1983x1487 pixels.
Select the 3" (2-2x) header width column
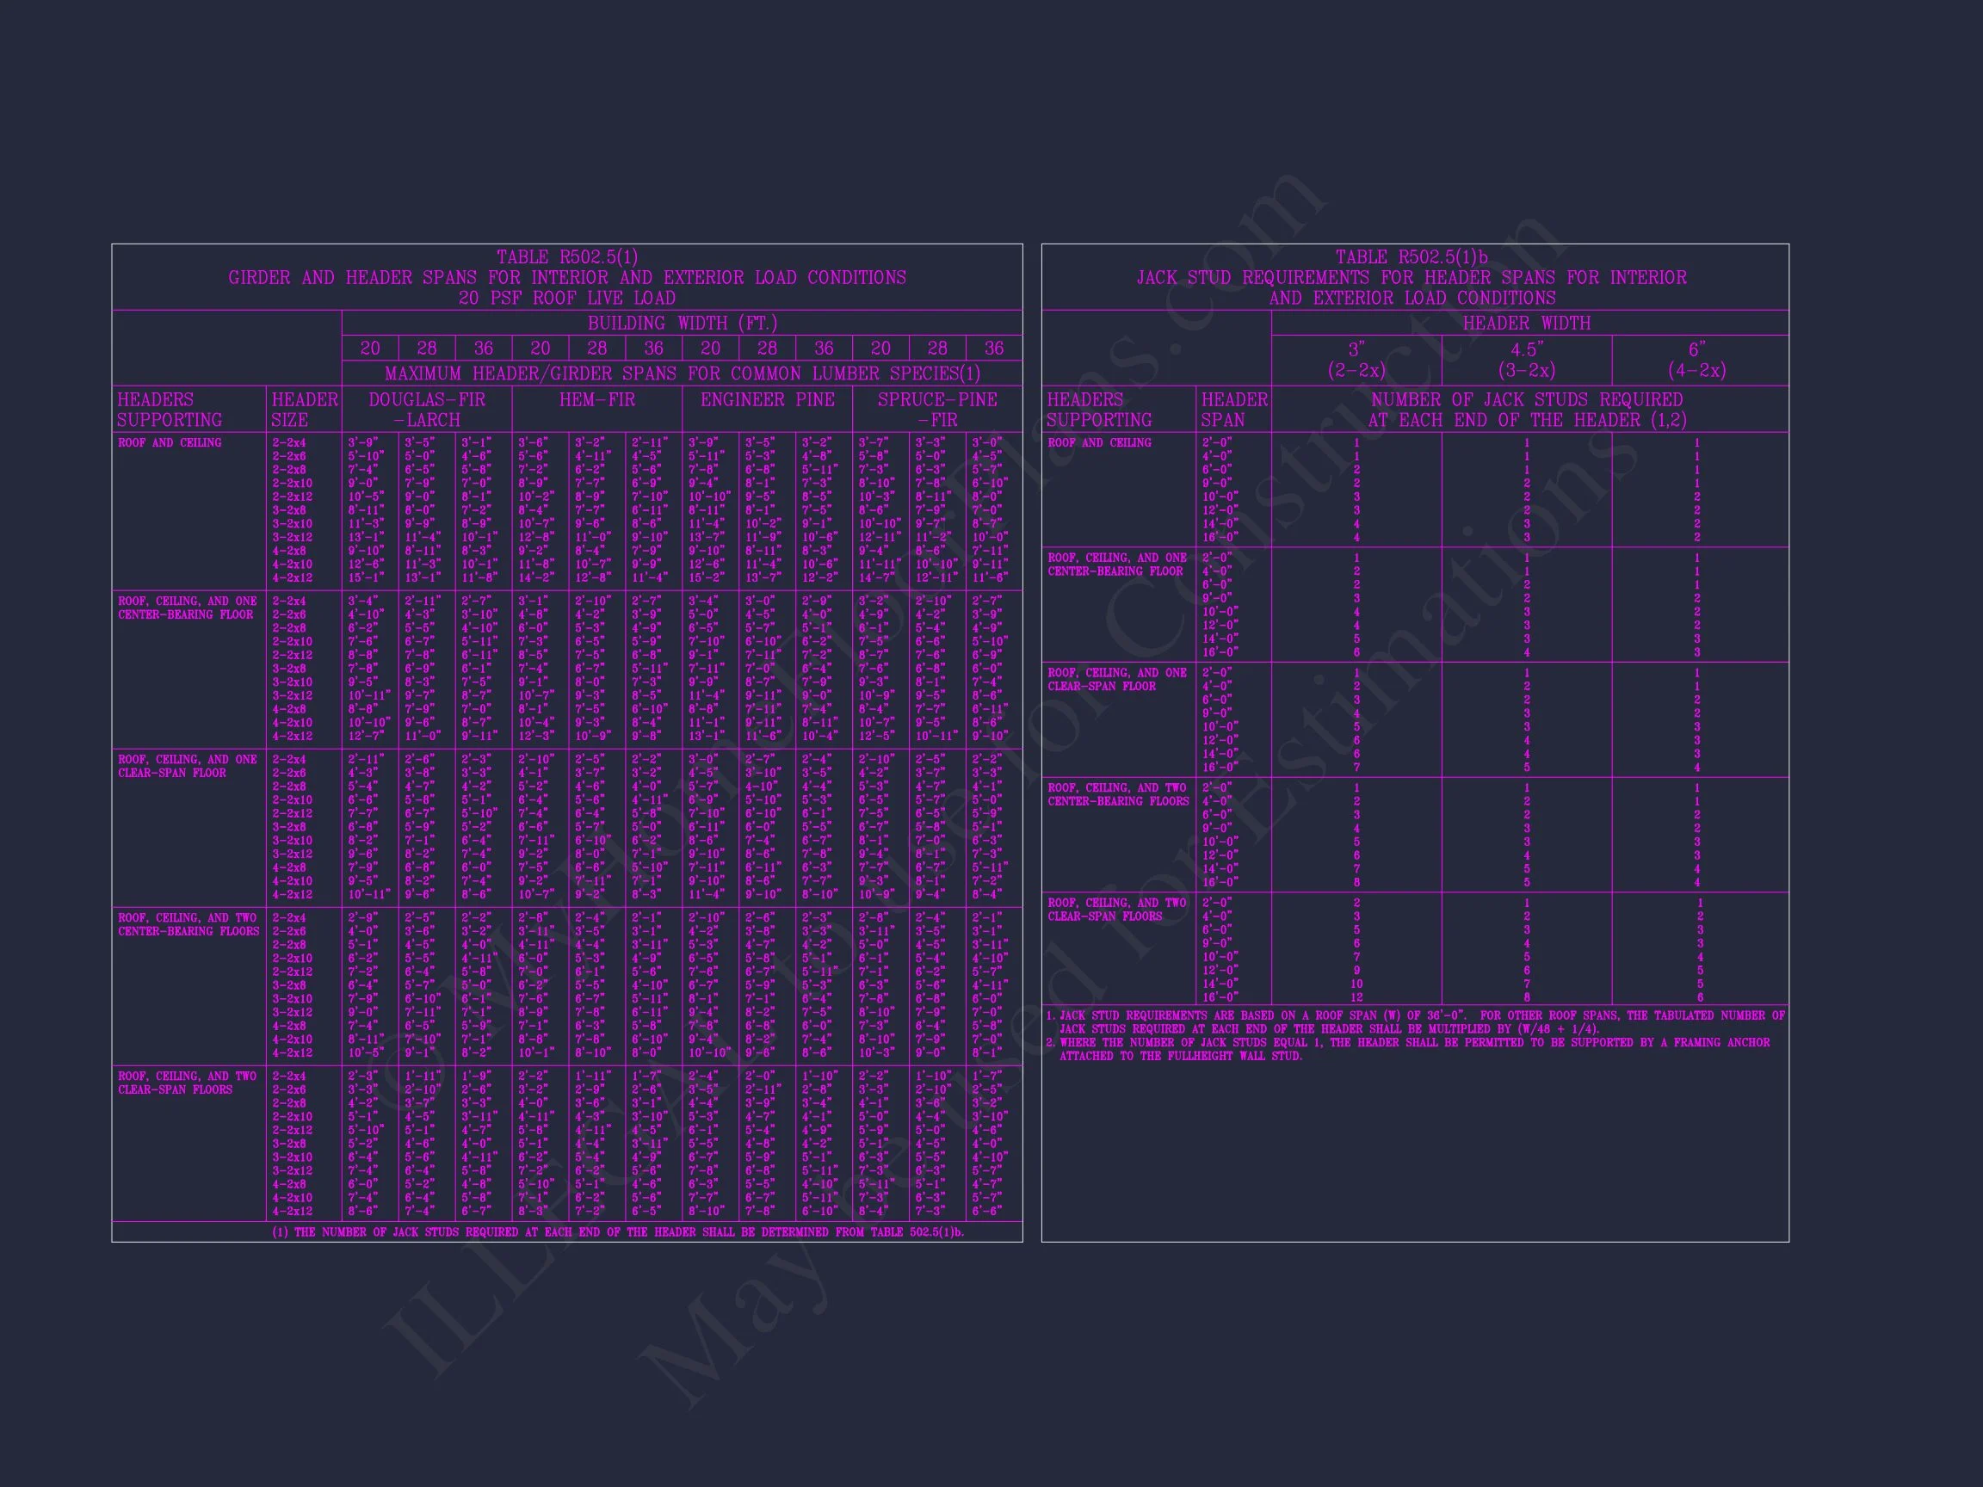pos(1356,361)
